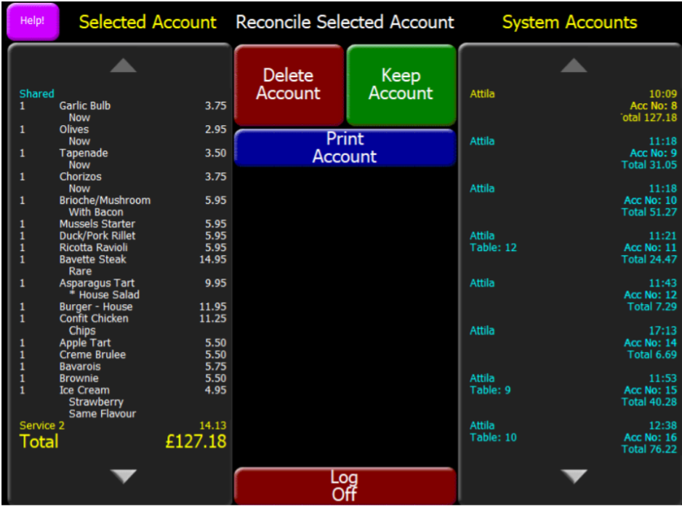Viewport: 682px width, 507px height.
Task: Select account number 8 totaling 127.18
Action: [573, 105]
